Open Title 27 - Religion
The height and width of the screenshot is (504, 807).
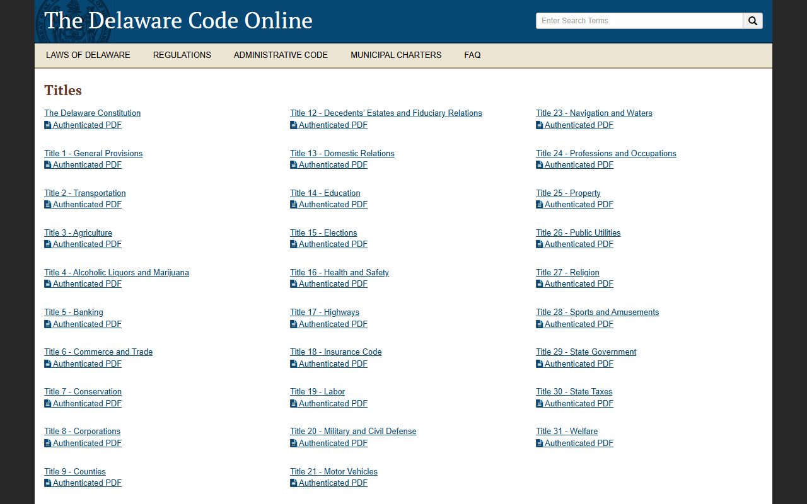point(567,272)
